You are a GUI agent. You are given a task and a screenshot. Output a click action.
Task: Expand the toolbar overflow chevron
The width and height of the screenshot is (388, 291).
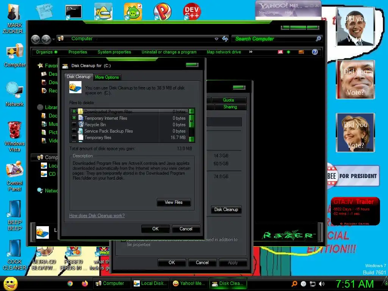(x=251, y=52)
